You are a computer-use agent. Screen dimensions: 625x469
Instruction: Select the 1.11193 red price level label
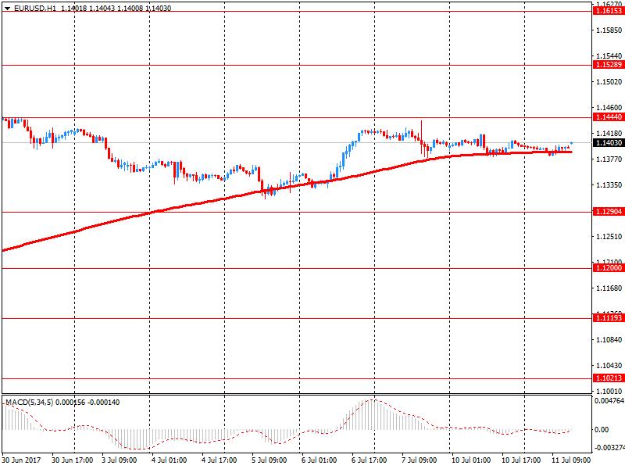point(609,318)
